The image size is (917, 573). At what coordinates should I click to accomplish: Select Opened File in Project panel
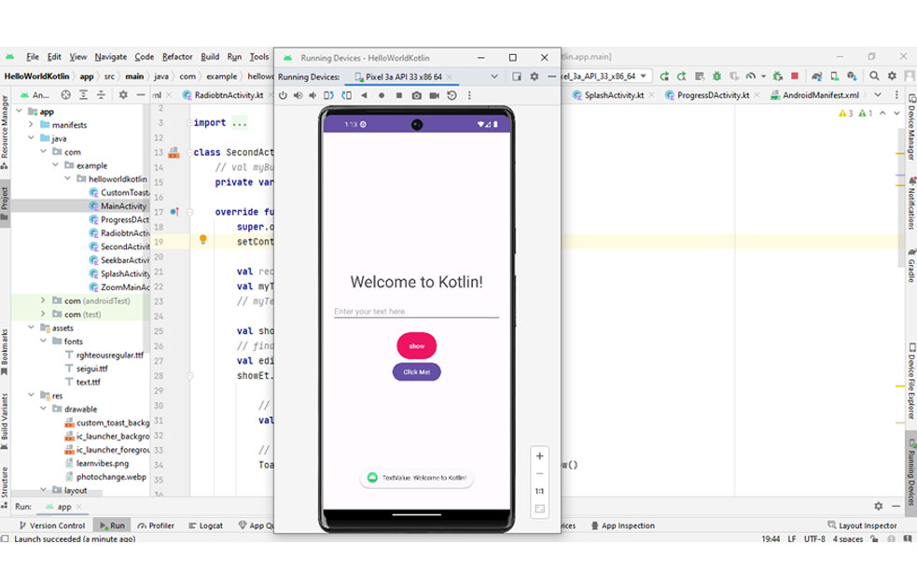(65, 95)
